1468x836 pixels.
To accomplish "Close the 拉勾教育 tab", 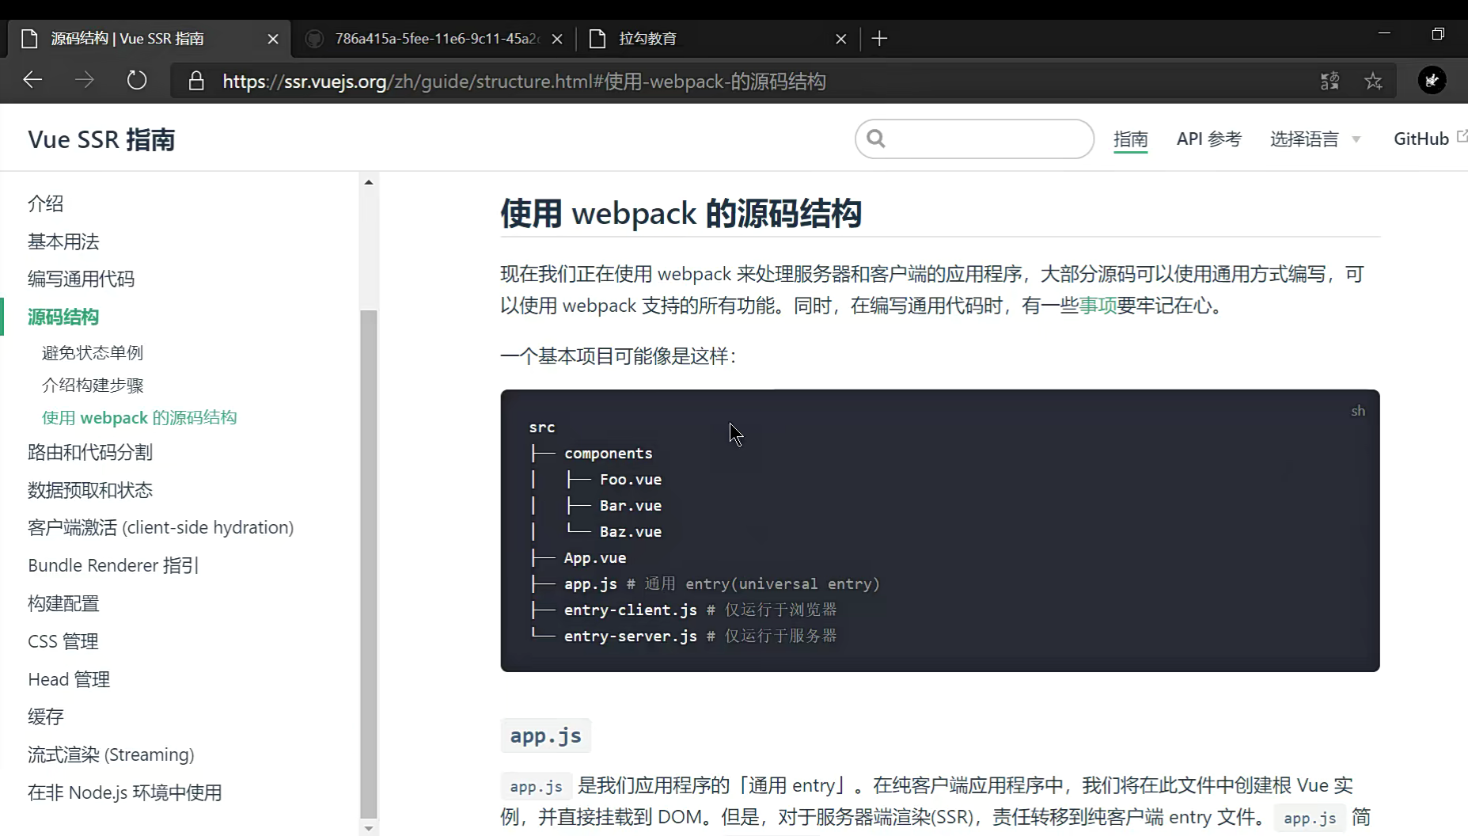I will [x=840, y=39].
